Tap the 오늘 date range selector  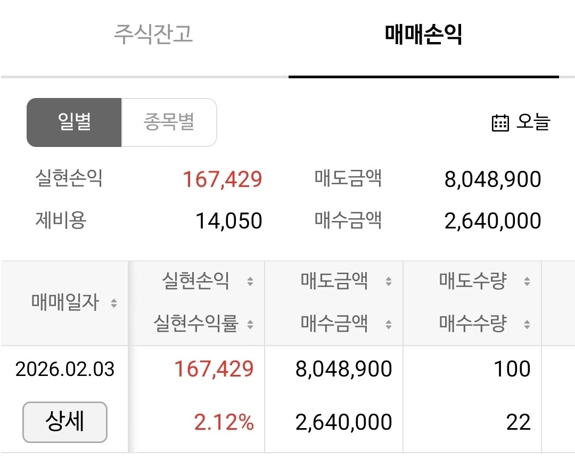[x=521, y=122]
